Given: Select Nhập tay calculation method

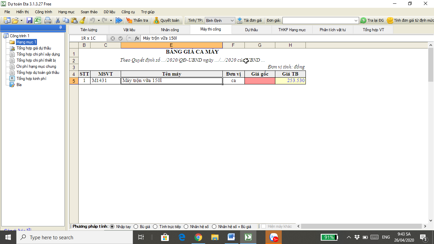Looking at the screenshot, I should 121,226.
